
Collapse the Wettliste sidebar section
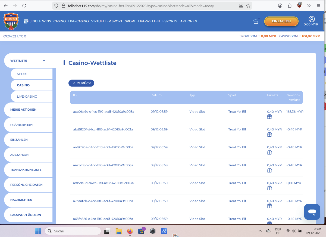point(44,61)
